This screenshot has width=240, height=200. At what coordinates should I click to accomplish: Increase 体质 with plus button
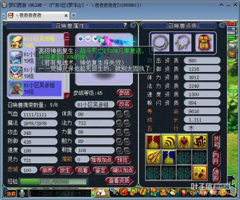coord(119,114)
